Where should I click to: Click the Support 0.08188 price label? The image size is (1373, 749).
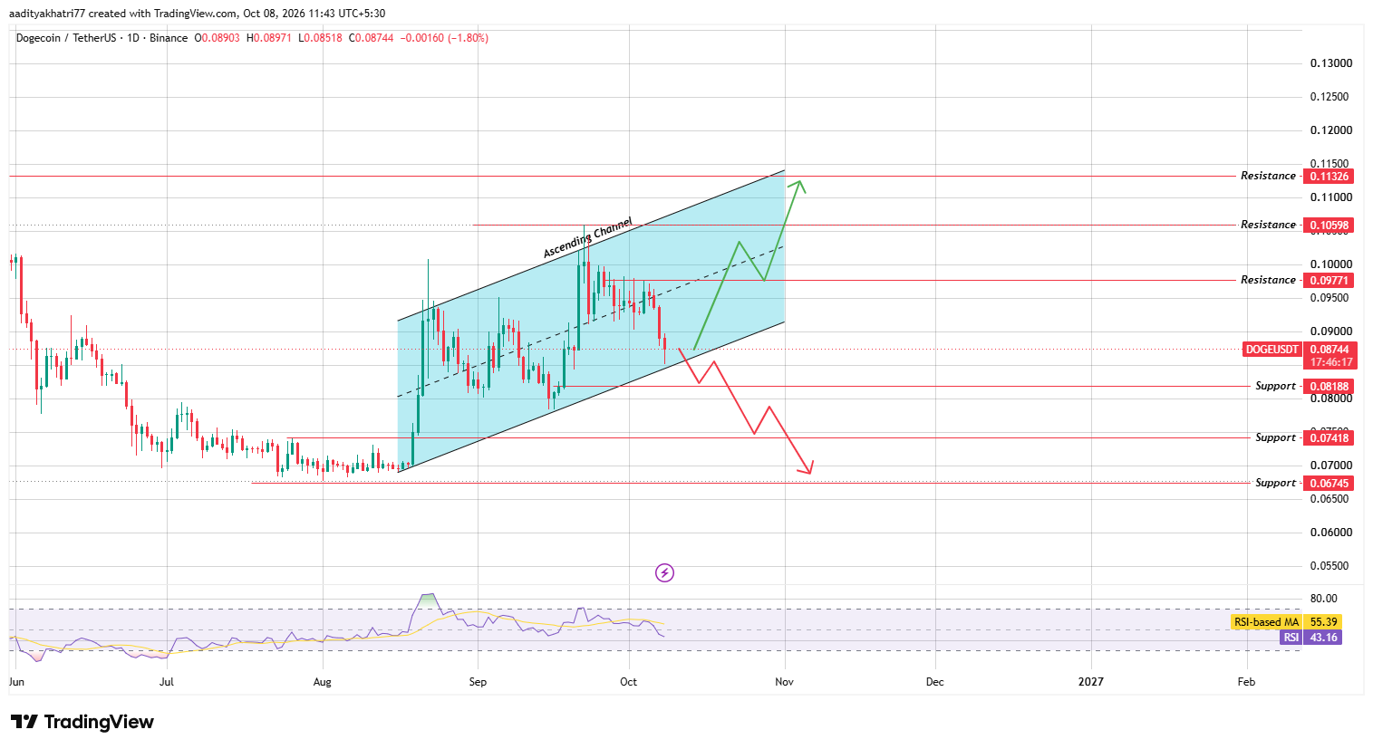(1328, 387)
